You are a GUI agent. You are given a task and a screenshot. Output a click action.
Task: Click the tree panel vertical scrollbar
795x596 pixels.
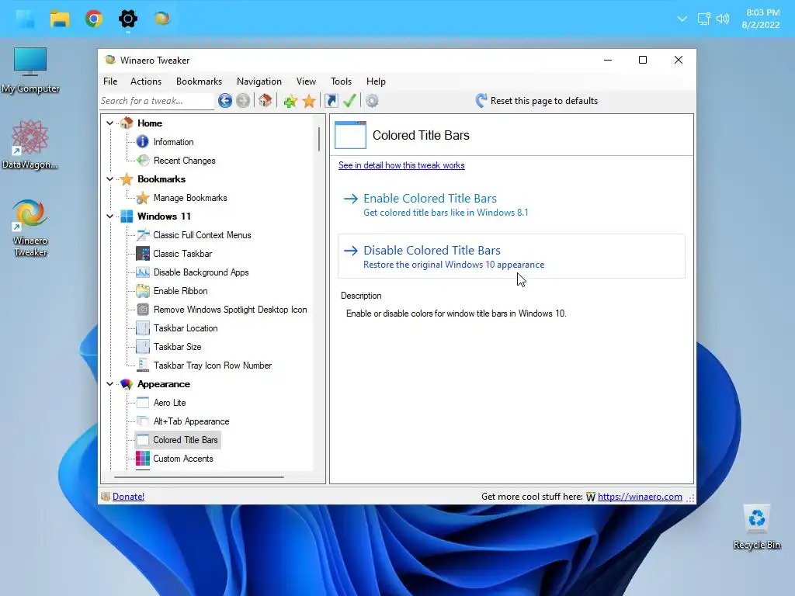319,138
